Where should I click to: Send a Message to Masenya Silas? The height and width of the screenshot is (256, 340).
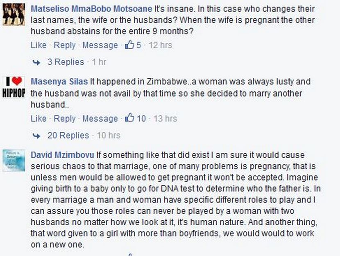(x=100, y=118)
